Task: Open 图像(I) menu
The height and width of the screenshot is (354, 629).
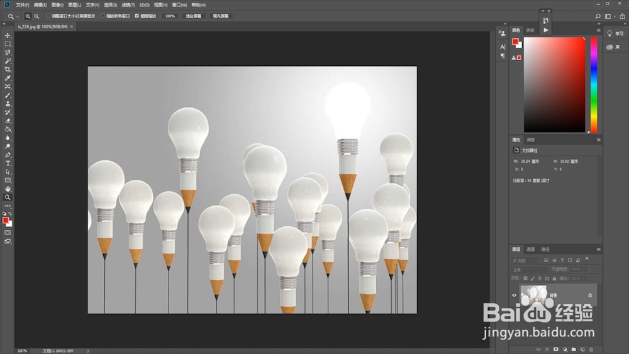Action: point(57,5)
